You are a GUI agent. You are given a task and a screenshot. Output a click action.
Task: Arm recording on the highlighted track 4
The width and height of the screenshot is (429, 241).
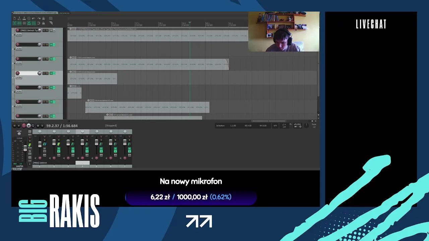[x=18, y=73]
